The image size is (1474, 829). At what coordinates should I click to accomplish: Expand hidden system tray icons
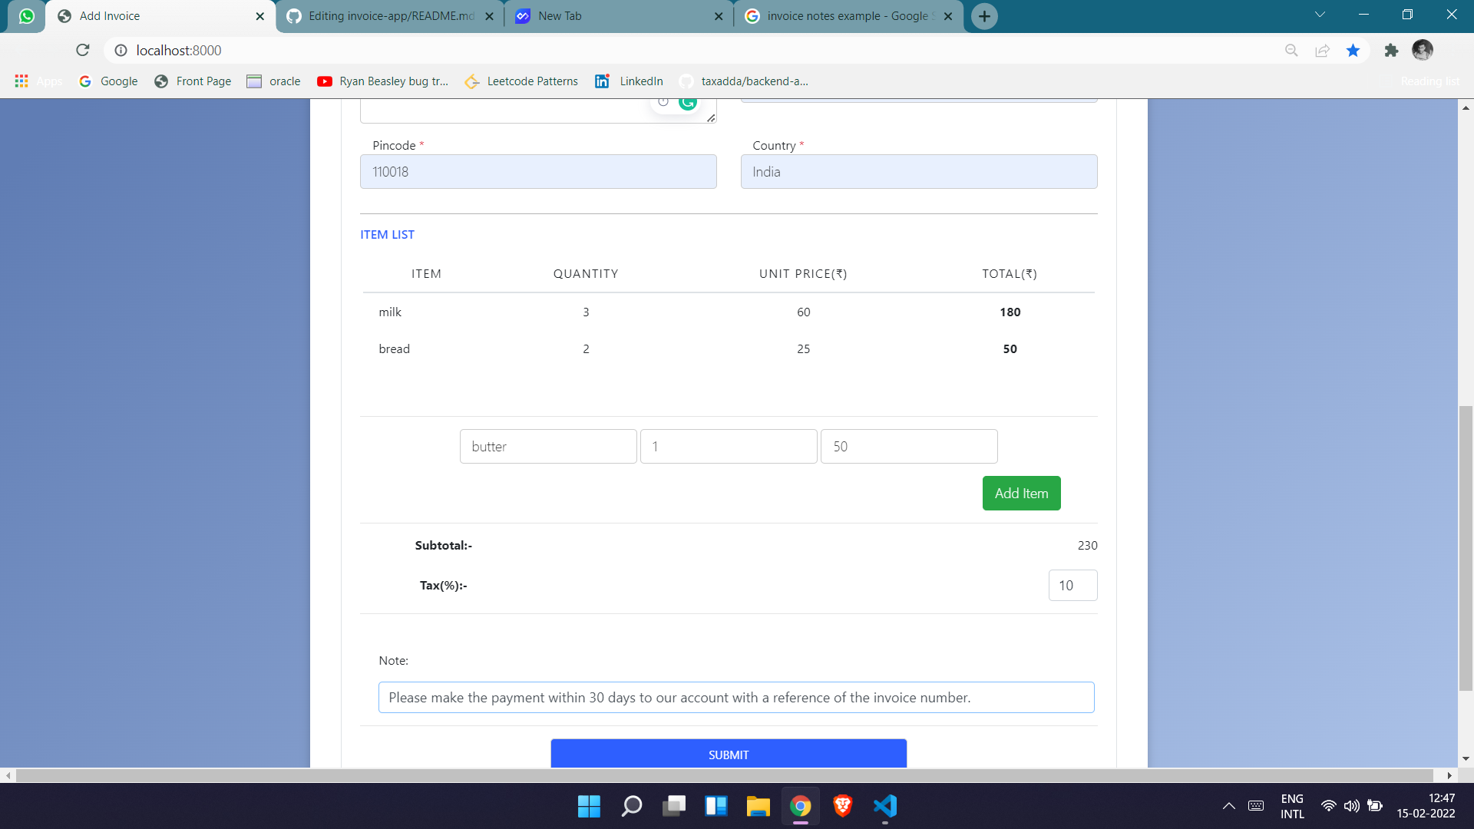pos(1228,806)
